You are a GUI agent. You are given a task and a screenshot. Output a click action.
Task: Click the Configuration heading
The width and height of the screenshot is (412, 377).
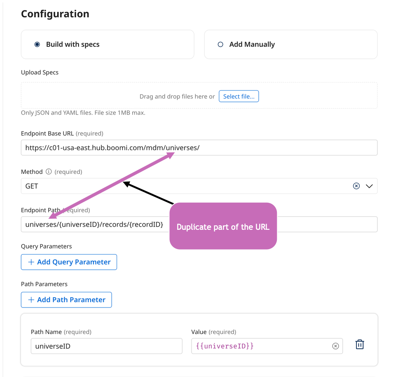(x=55, y=14)
